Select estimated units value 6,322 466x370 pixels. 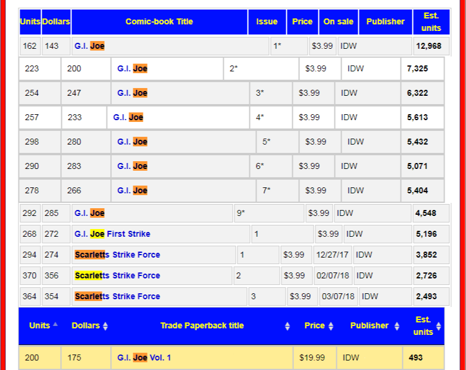pyautogui.click(x=417, y=93)
